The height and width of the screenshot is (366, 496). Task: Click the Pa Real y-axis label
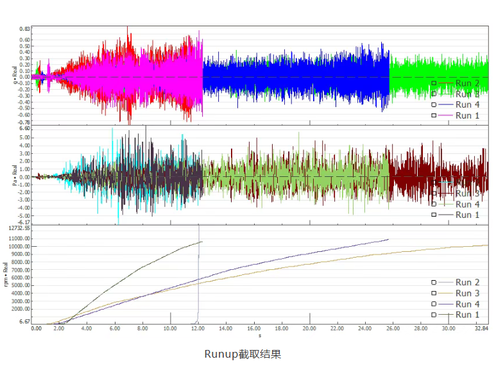tap(15, 175)
